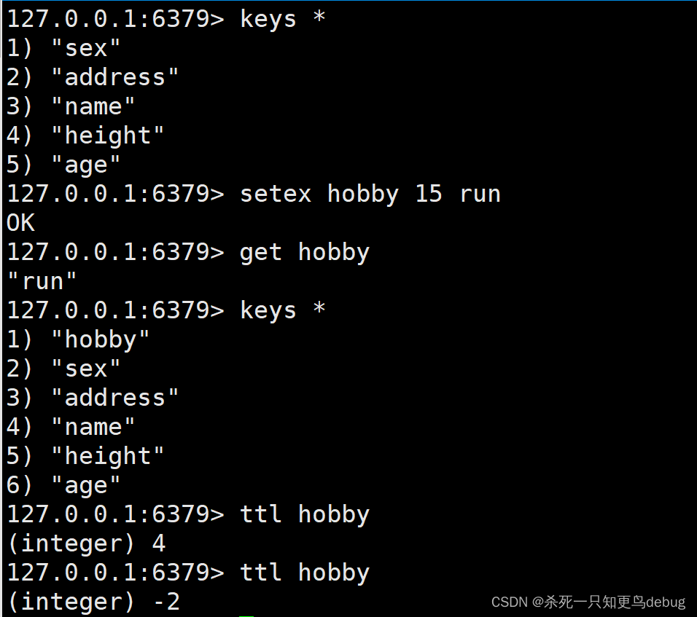Select the 6) "age" key entry
The image size is (697, 617).
click(x=63, y=485)
